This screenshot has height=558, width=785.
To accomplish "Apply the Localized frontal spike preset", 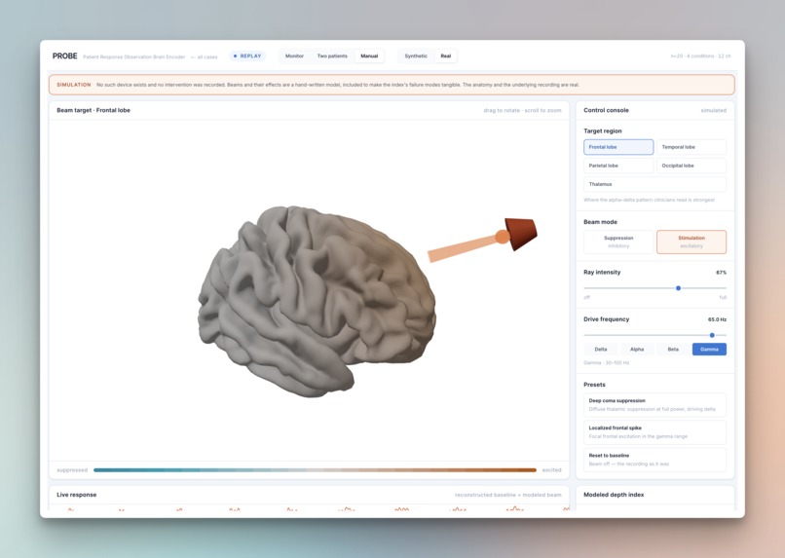I will point(654,432).
